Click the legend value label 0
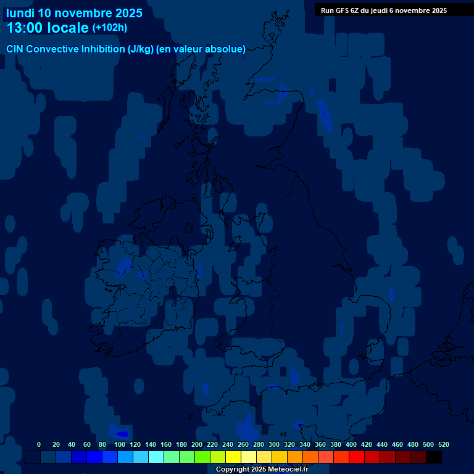This screenshot has width=474, height=474. (x=39, y=444)
